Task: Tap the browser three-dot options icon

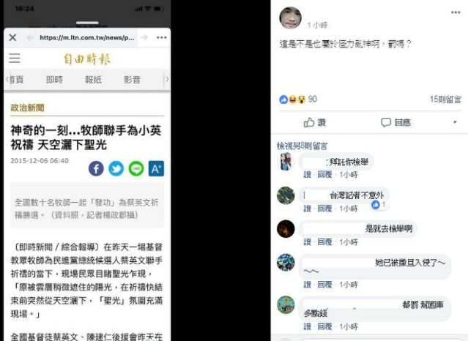Action: (x=161, y=37)
